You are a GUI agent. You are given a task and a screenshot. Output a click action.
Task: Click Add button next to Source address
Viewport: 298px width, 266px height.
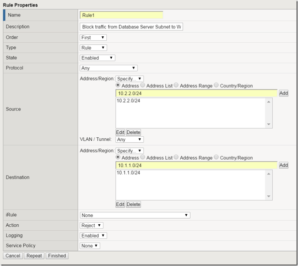click(x=283, y=93)
